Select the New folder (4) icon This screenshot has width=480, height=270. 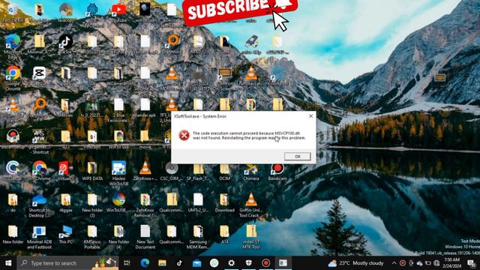tap(118, 237)
